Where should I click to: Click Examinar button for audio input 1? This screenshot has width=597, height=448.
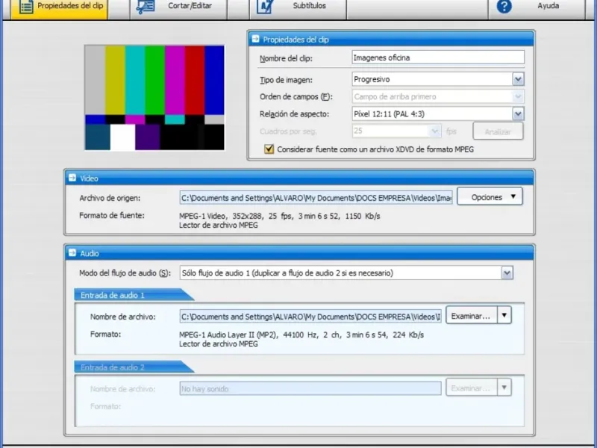[472, 315]
